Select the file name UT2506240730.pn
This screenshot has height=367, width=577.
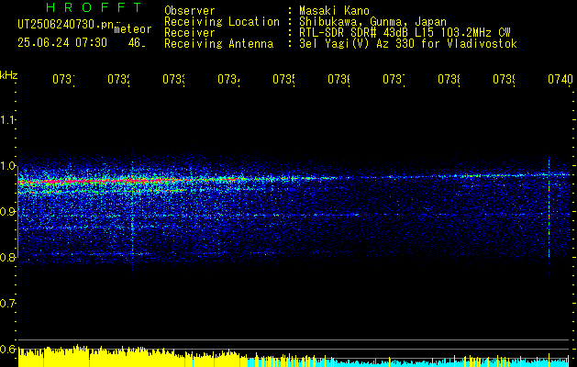tap(66, 25)
